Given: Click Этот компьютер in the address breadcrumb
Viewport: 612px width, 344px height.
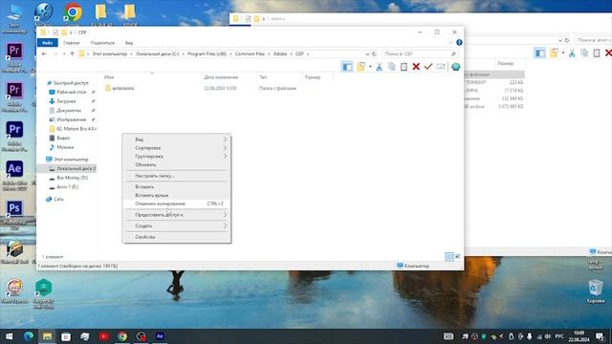Looking at the screenshot, I should coord(110,54).
